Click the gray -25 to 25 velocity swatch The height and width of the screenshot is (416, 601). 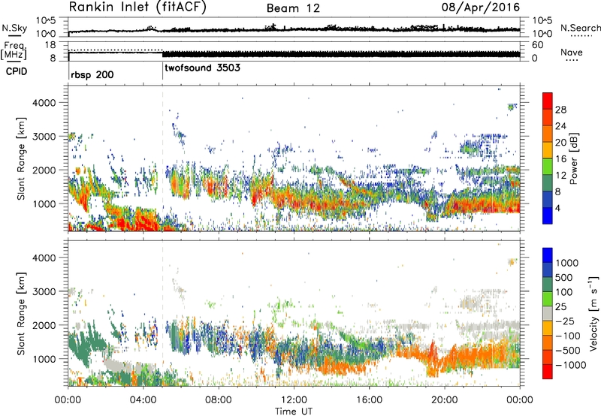click(x=548, y=313)
